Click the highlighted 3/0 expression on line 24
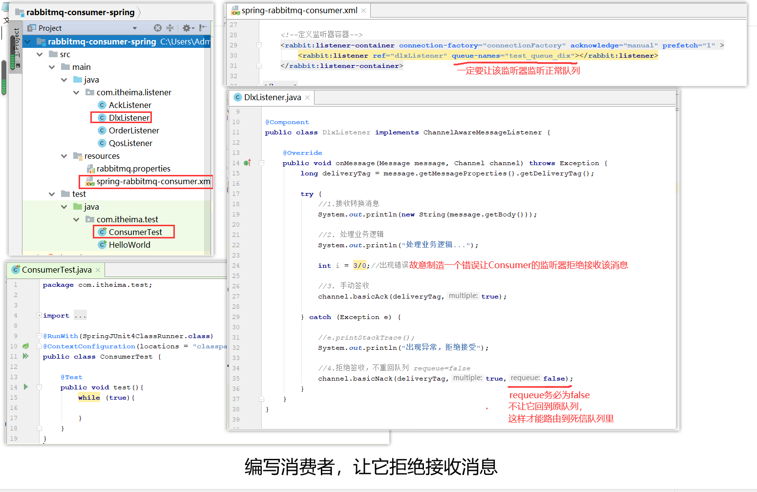 coord(360,265)
